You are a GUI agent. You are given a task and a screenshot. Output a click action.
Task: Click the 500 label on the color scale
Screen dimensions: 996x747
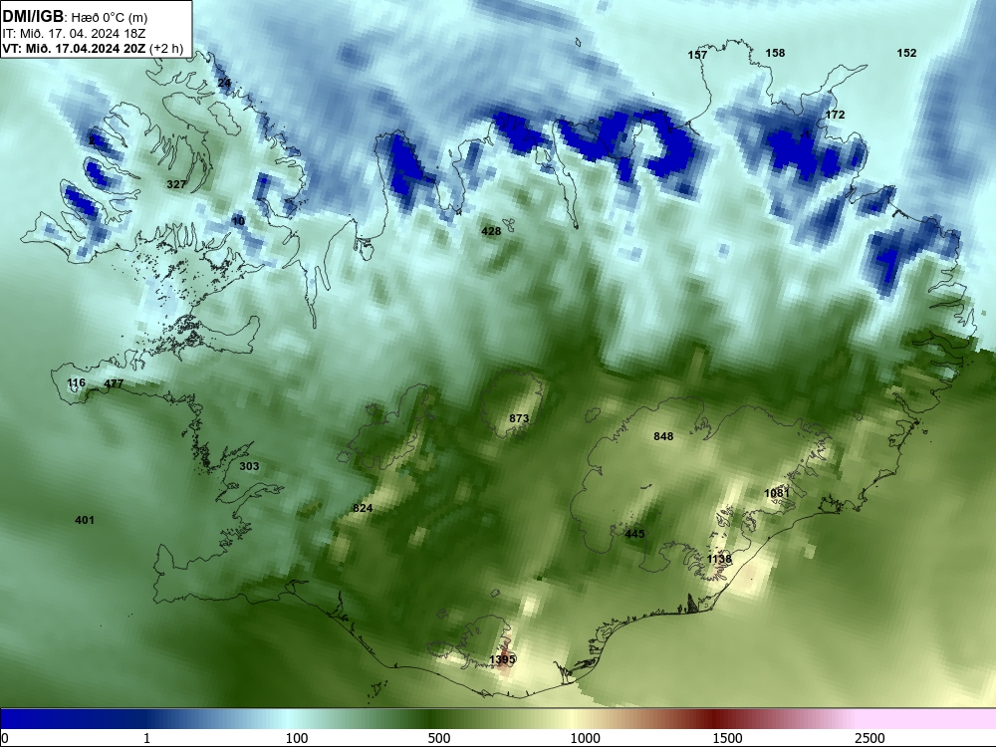[439, 738]
